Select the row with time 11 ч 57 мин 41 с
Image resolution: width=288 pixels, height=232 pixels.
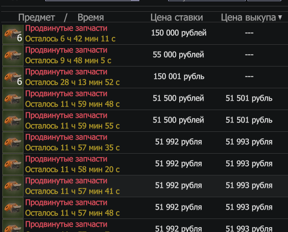145,186
